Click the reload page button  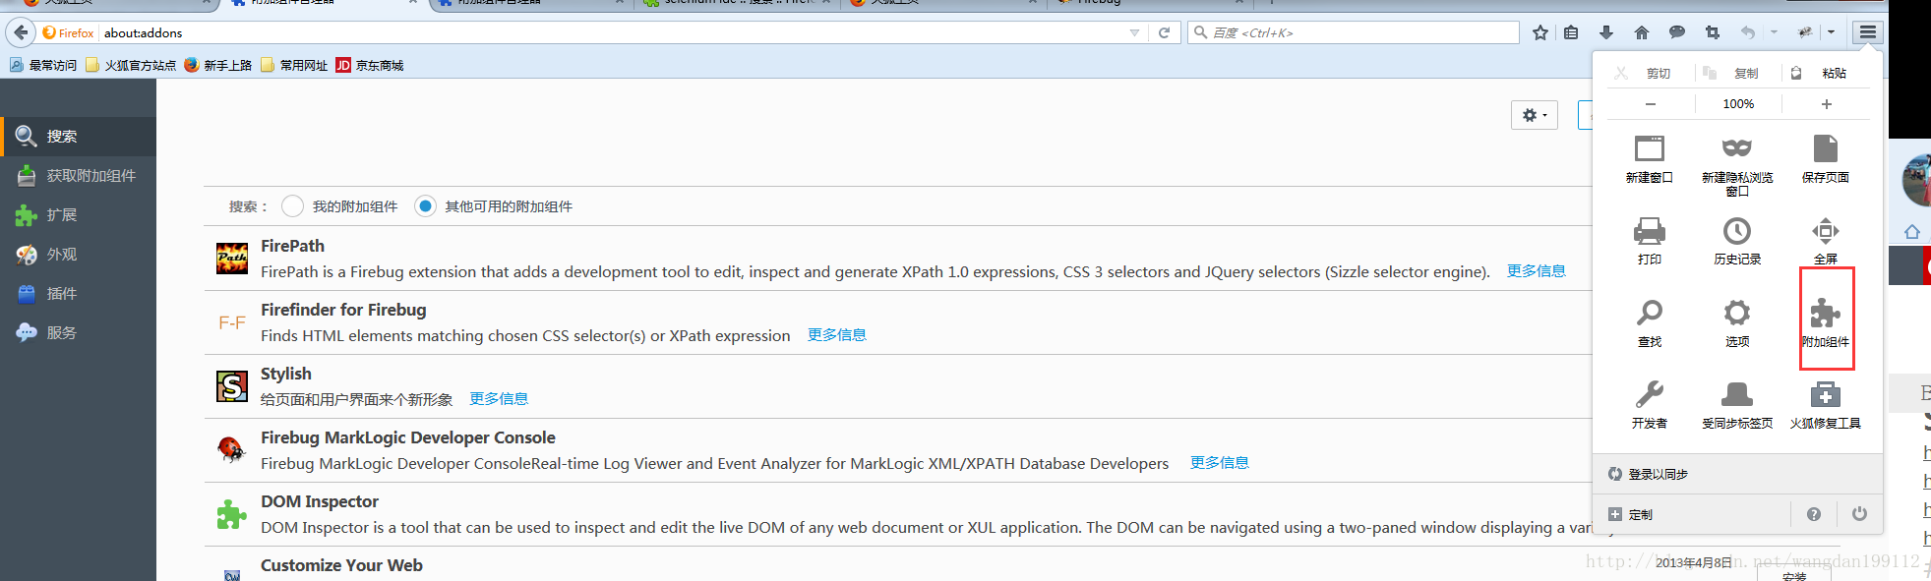click(x=1164, y=32)
